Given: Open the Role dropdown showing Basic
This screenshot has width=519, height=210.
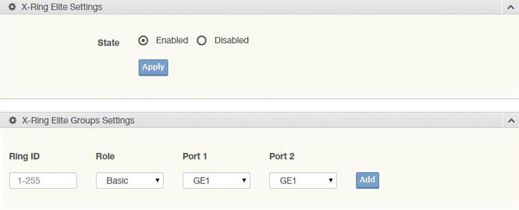Looking at the screenshot, I should (x=130, y=180).
